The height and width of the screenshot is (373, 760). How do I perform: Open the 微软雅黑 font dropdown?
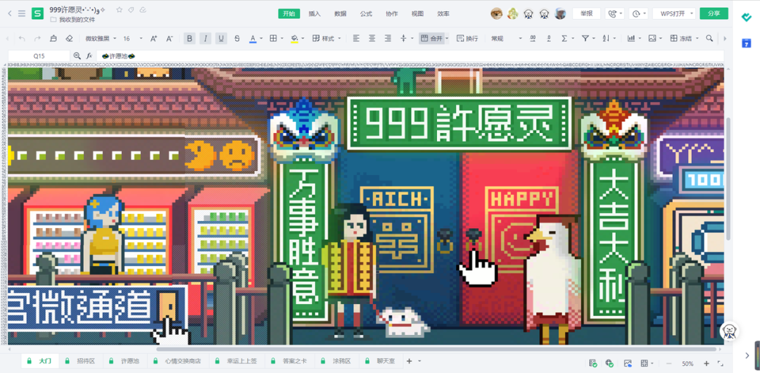click(x=101, y=38)
